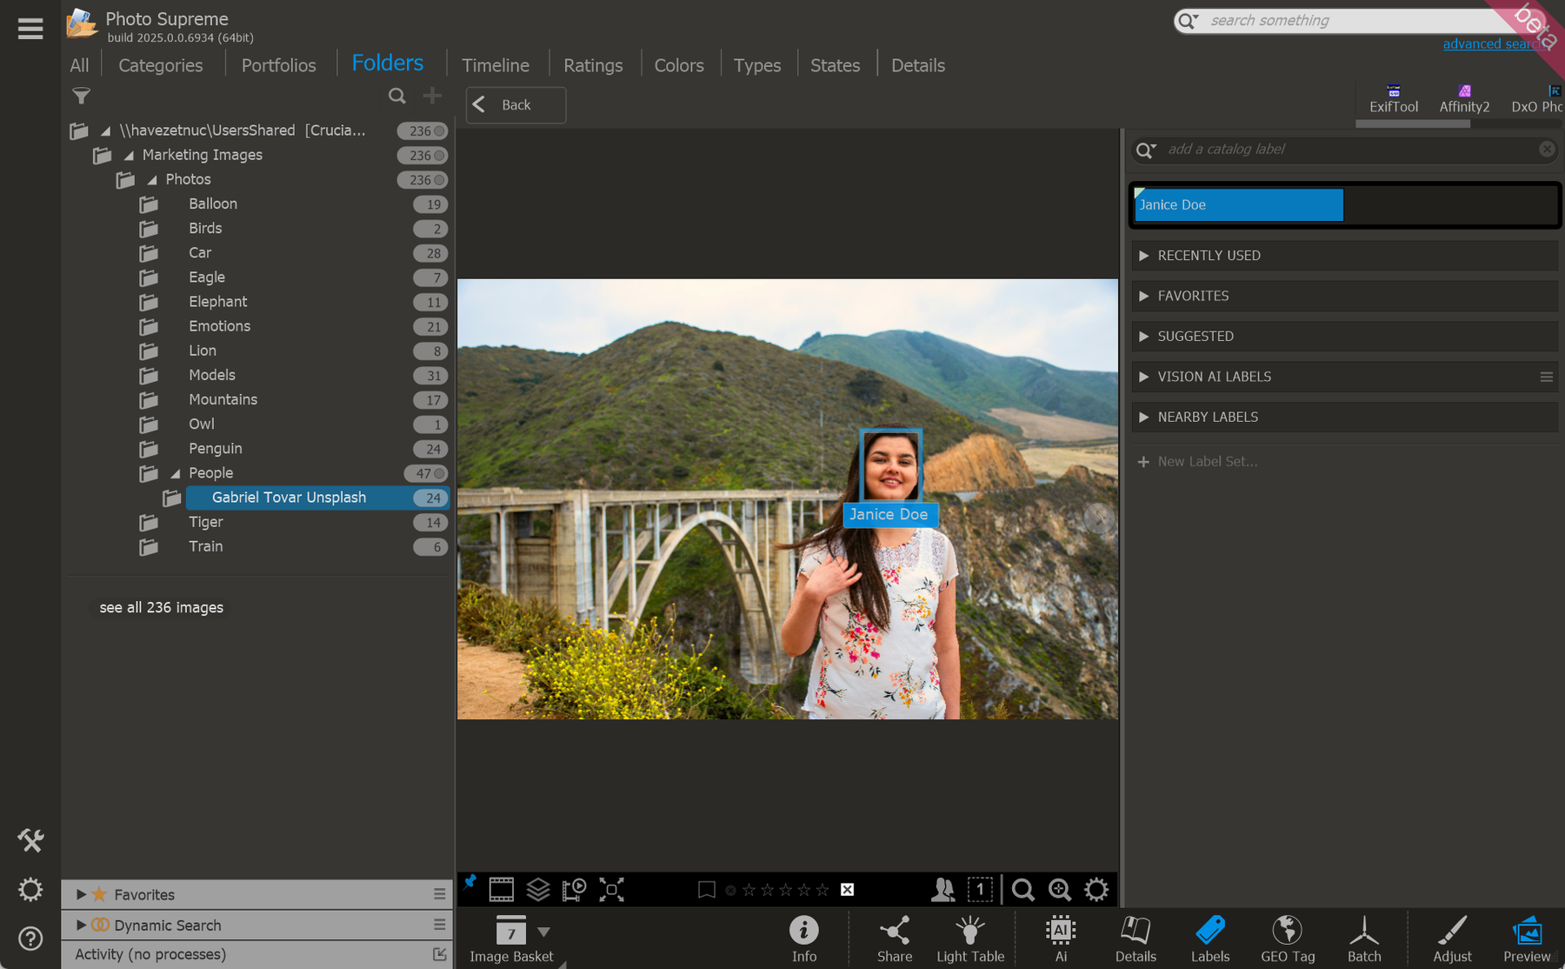Click the add folder plus icon
This screenshot has height=969, width=1565.
[x=432, y=96]
